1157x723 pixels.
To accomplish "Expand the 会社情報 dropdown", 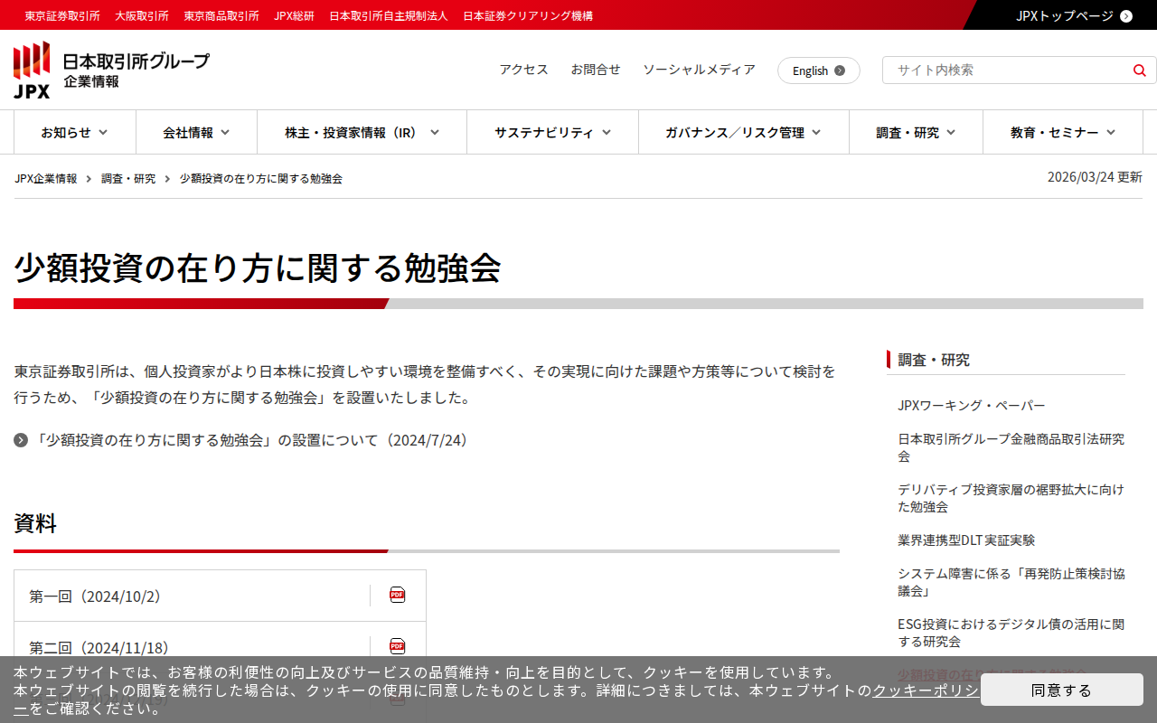I will [x=196, y=133].
